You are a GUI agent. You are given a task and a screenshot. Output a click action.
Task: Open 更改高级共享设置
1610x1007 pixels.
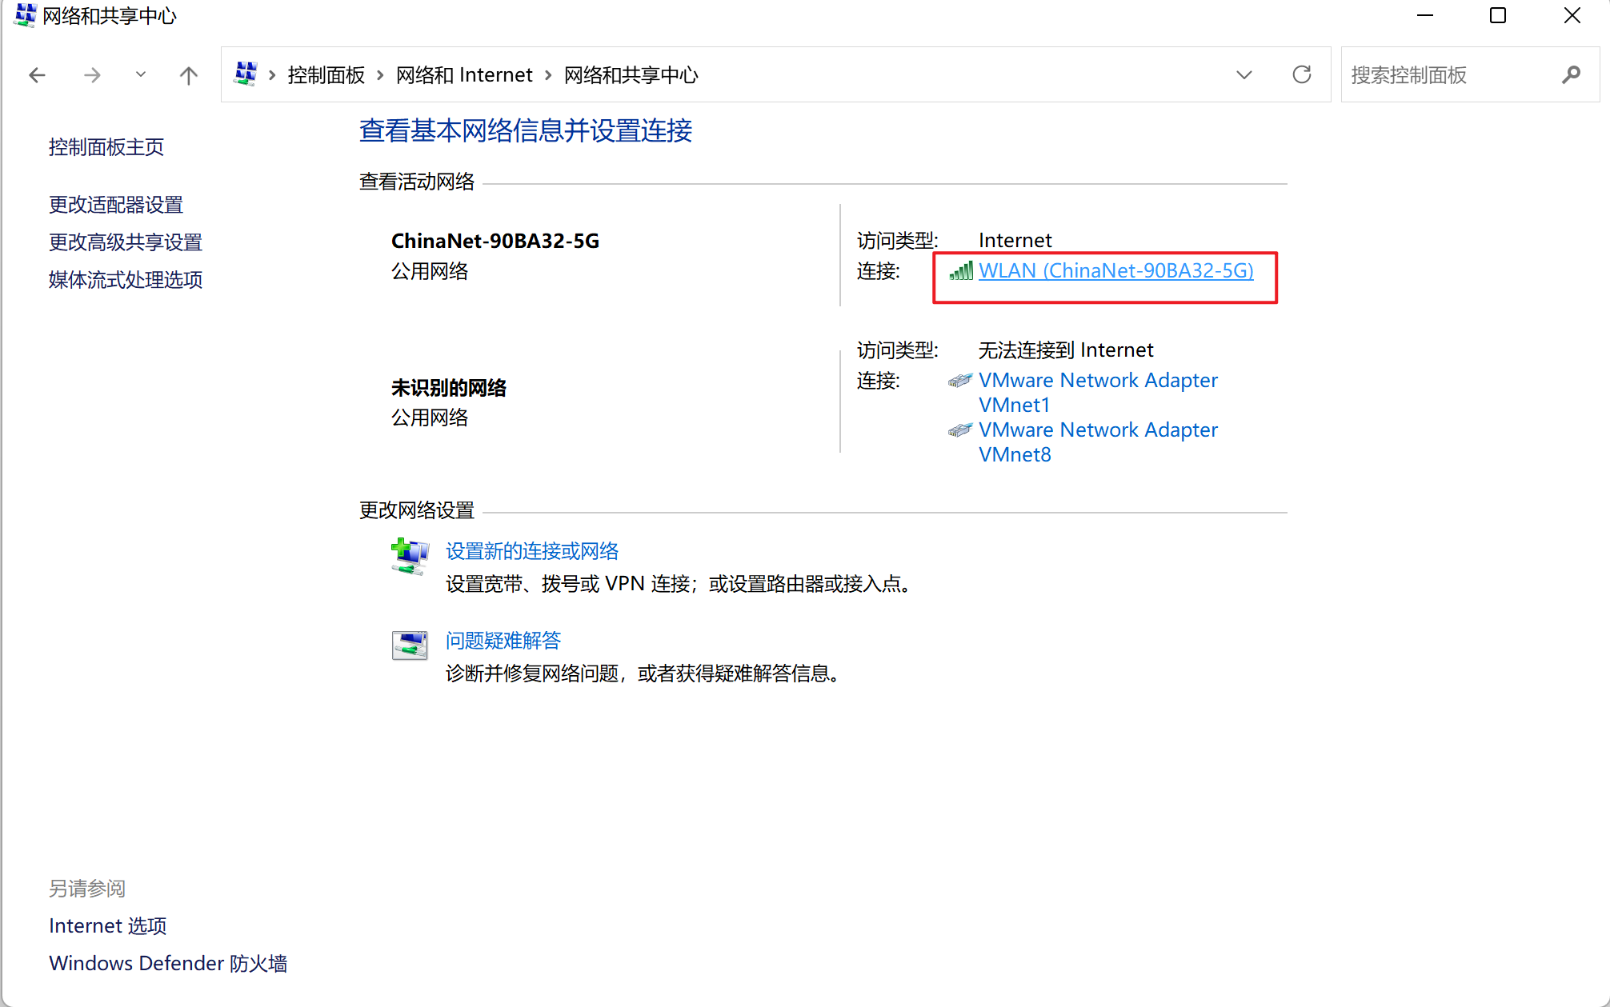coord(126,242)
